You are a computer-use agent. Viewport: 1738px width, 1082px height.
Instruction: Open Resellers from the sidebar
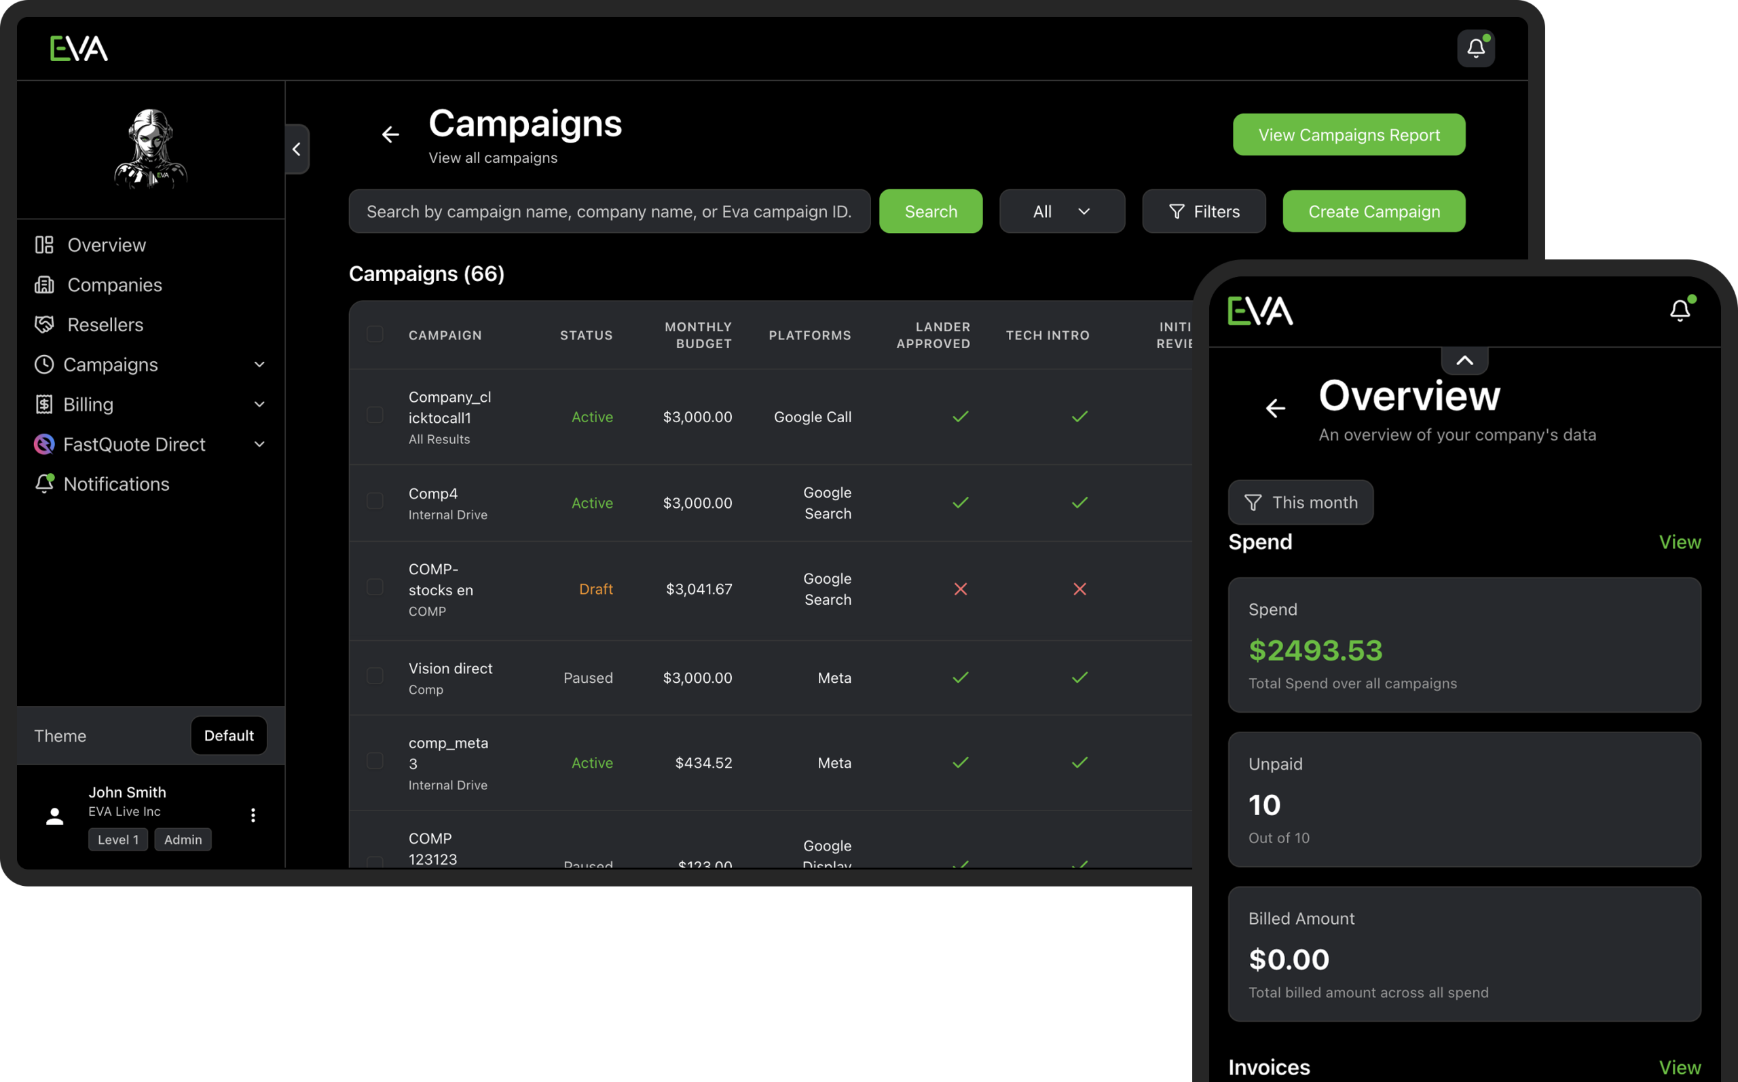105,325
